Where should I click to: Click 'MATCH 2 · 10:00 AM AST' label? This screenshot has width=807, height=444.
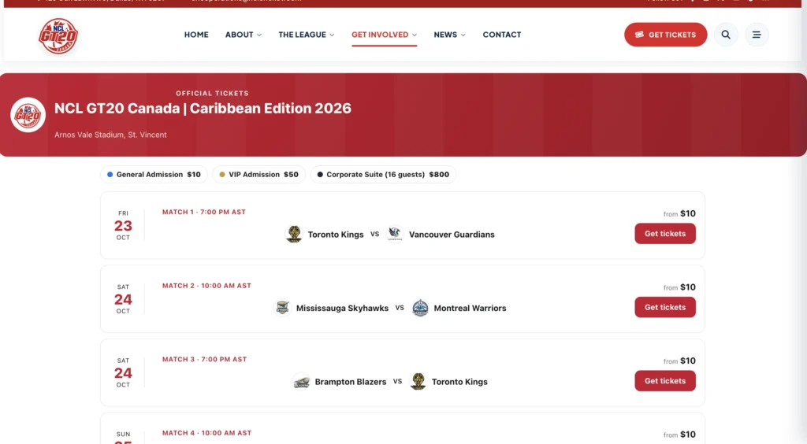tap(206, 286)
